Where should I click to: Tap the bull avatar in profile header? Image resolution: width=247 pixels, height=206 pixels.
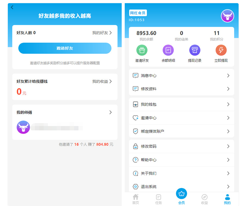pos(228,16)
